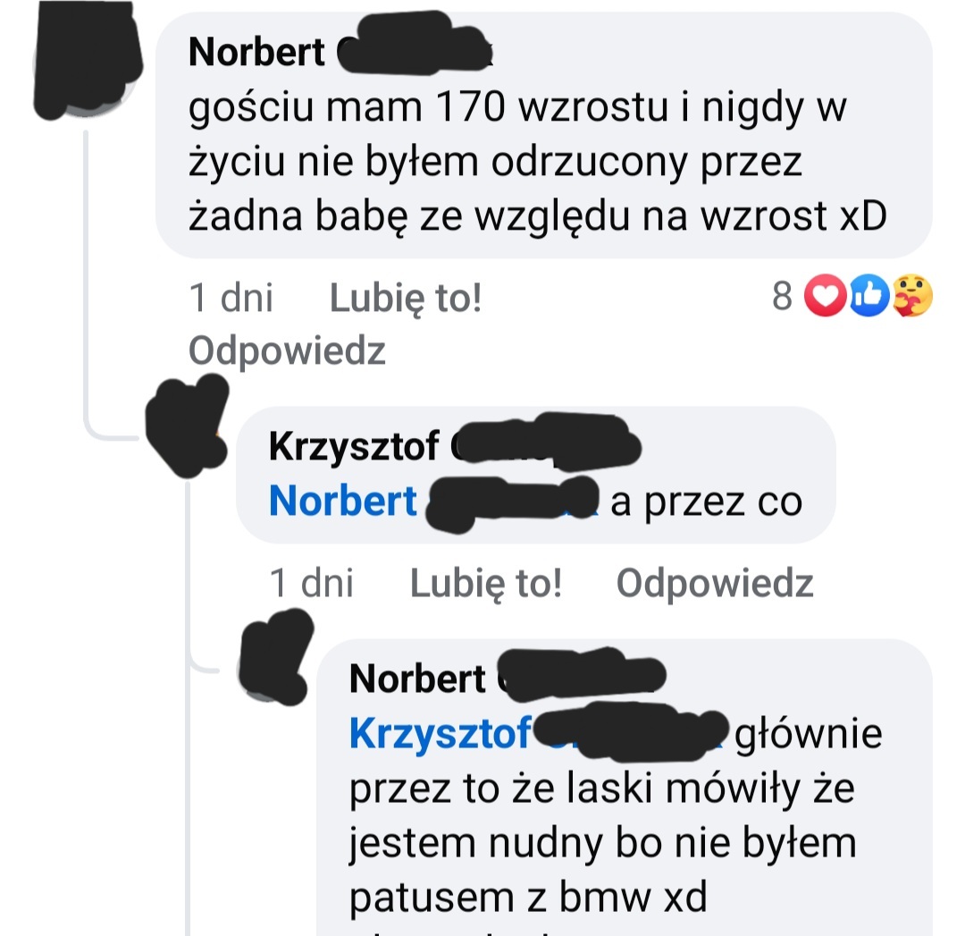
Task: Click the care hug emoji reaction
Action: [912, 296]
